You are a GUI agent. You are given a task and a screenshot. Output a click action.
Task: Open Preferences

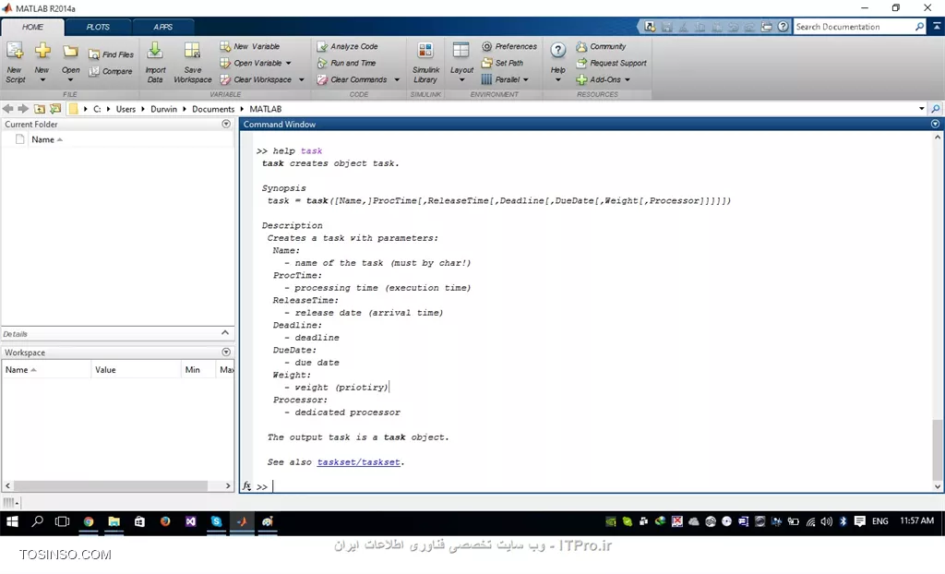point(509,46)
